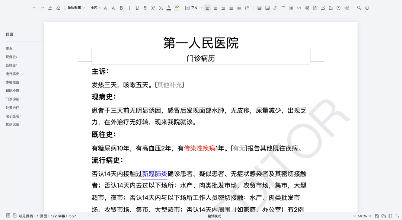Insert a table into the document
402x220 pixels.
click(259, 7)
